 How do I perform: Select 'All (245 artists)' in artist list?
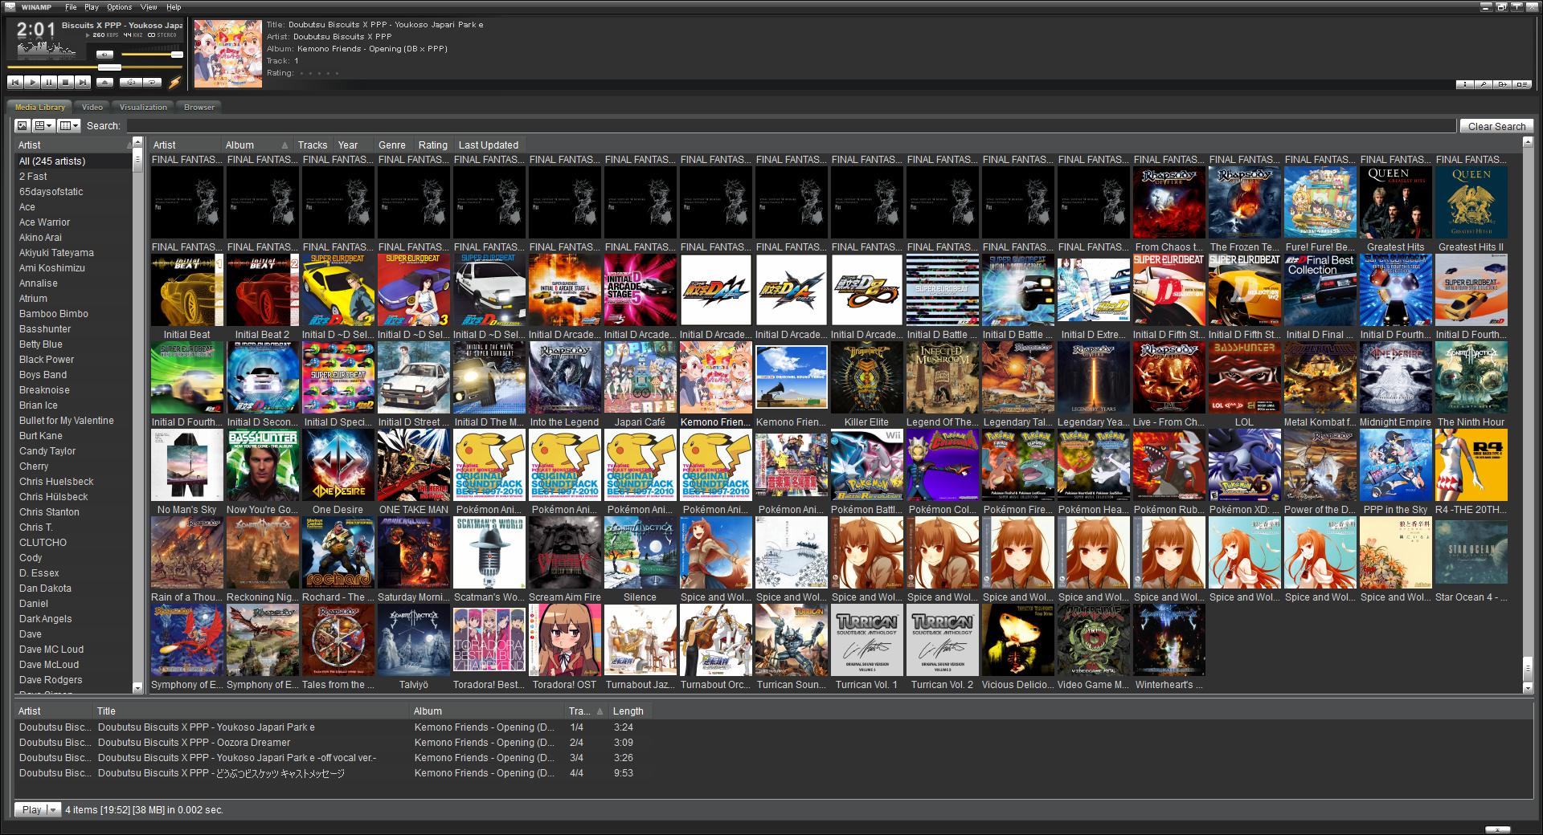click(x=74, y=161)
